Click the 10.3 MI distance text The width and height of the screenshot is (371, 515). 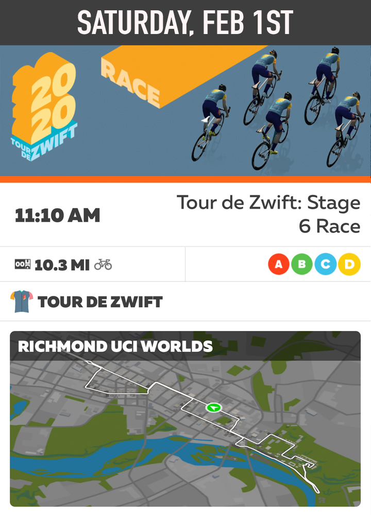point(62,265)
